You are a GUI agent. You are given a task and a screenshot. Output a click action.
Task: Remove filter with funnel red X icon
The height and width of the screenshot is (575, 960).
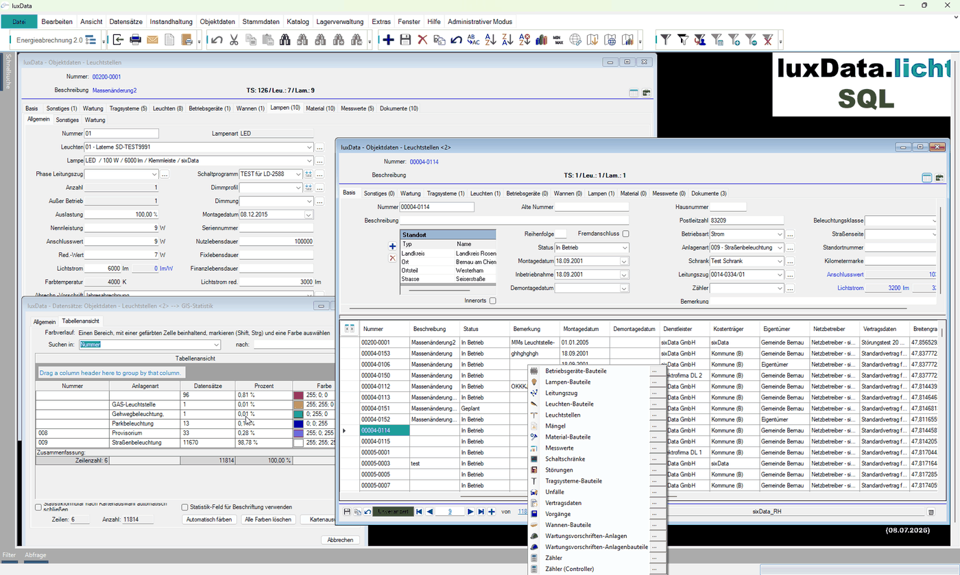[x=768, y=40]
